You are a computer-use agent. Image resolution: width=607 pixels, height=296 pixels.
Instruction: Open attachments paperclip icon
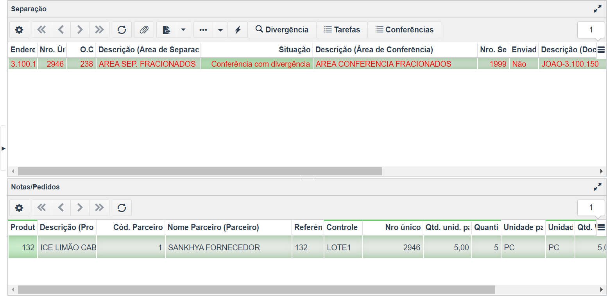(144, 30)
